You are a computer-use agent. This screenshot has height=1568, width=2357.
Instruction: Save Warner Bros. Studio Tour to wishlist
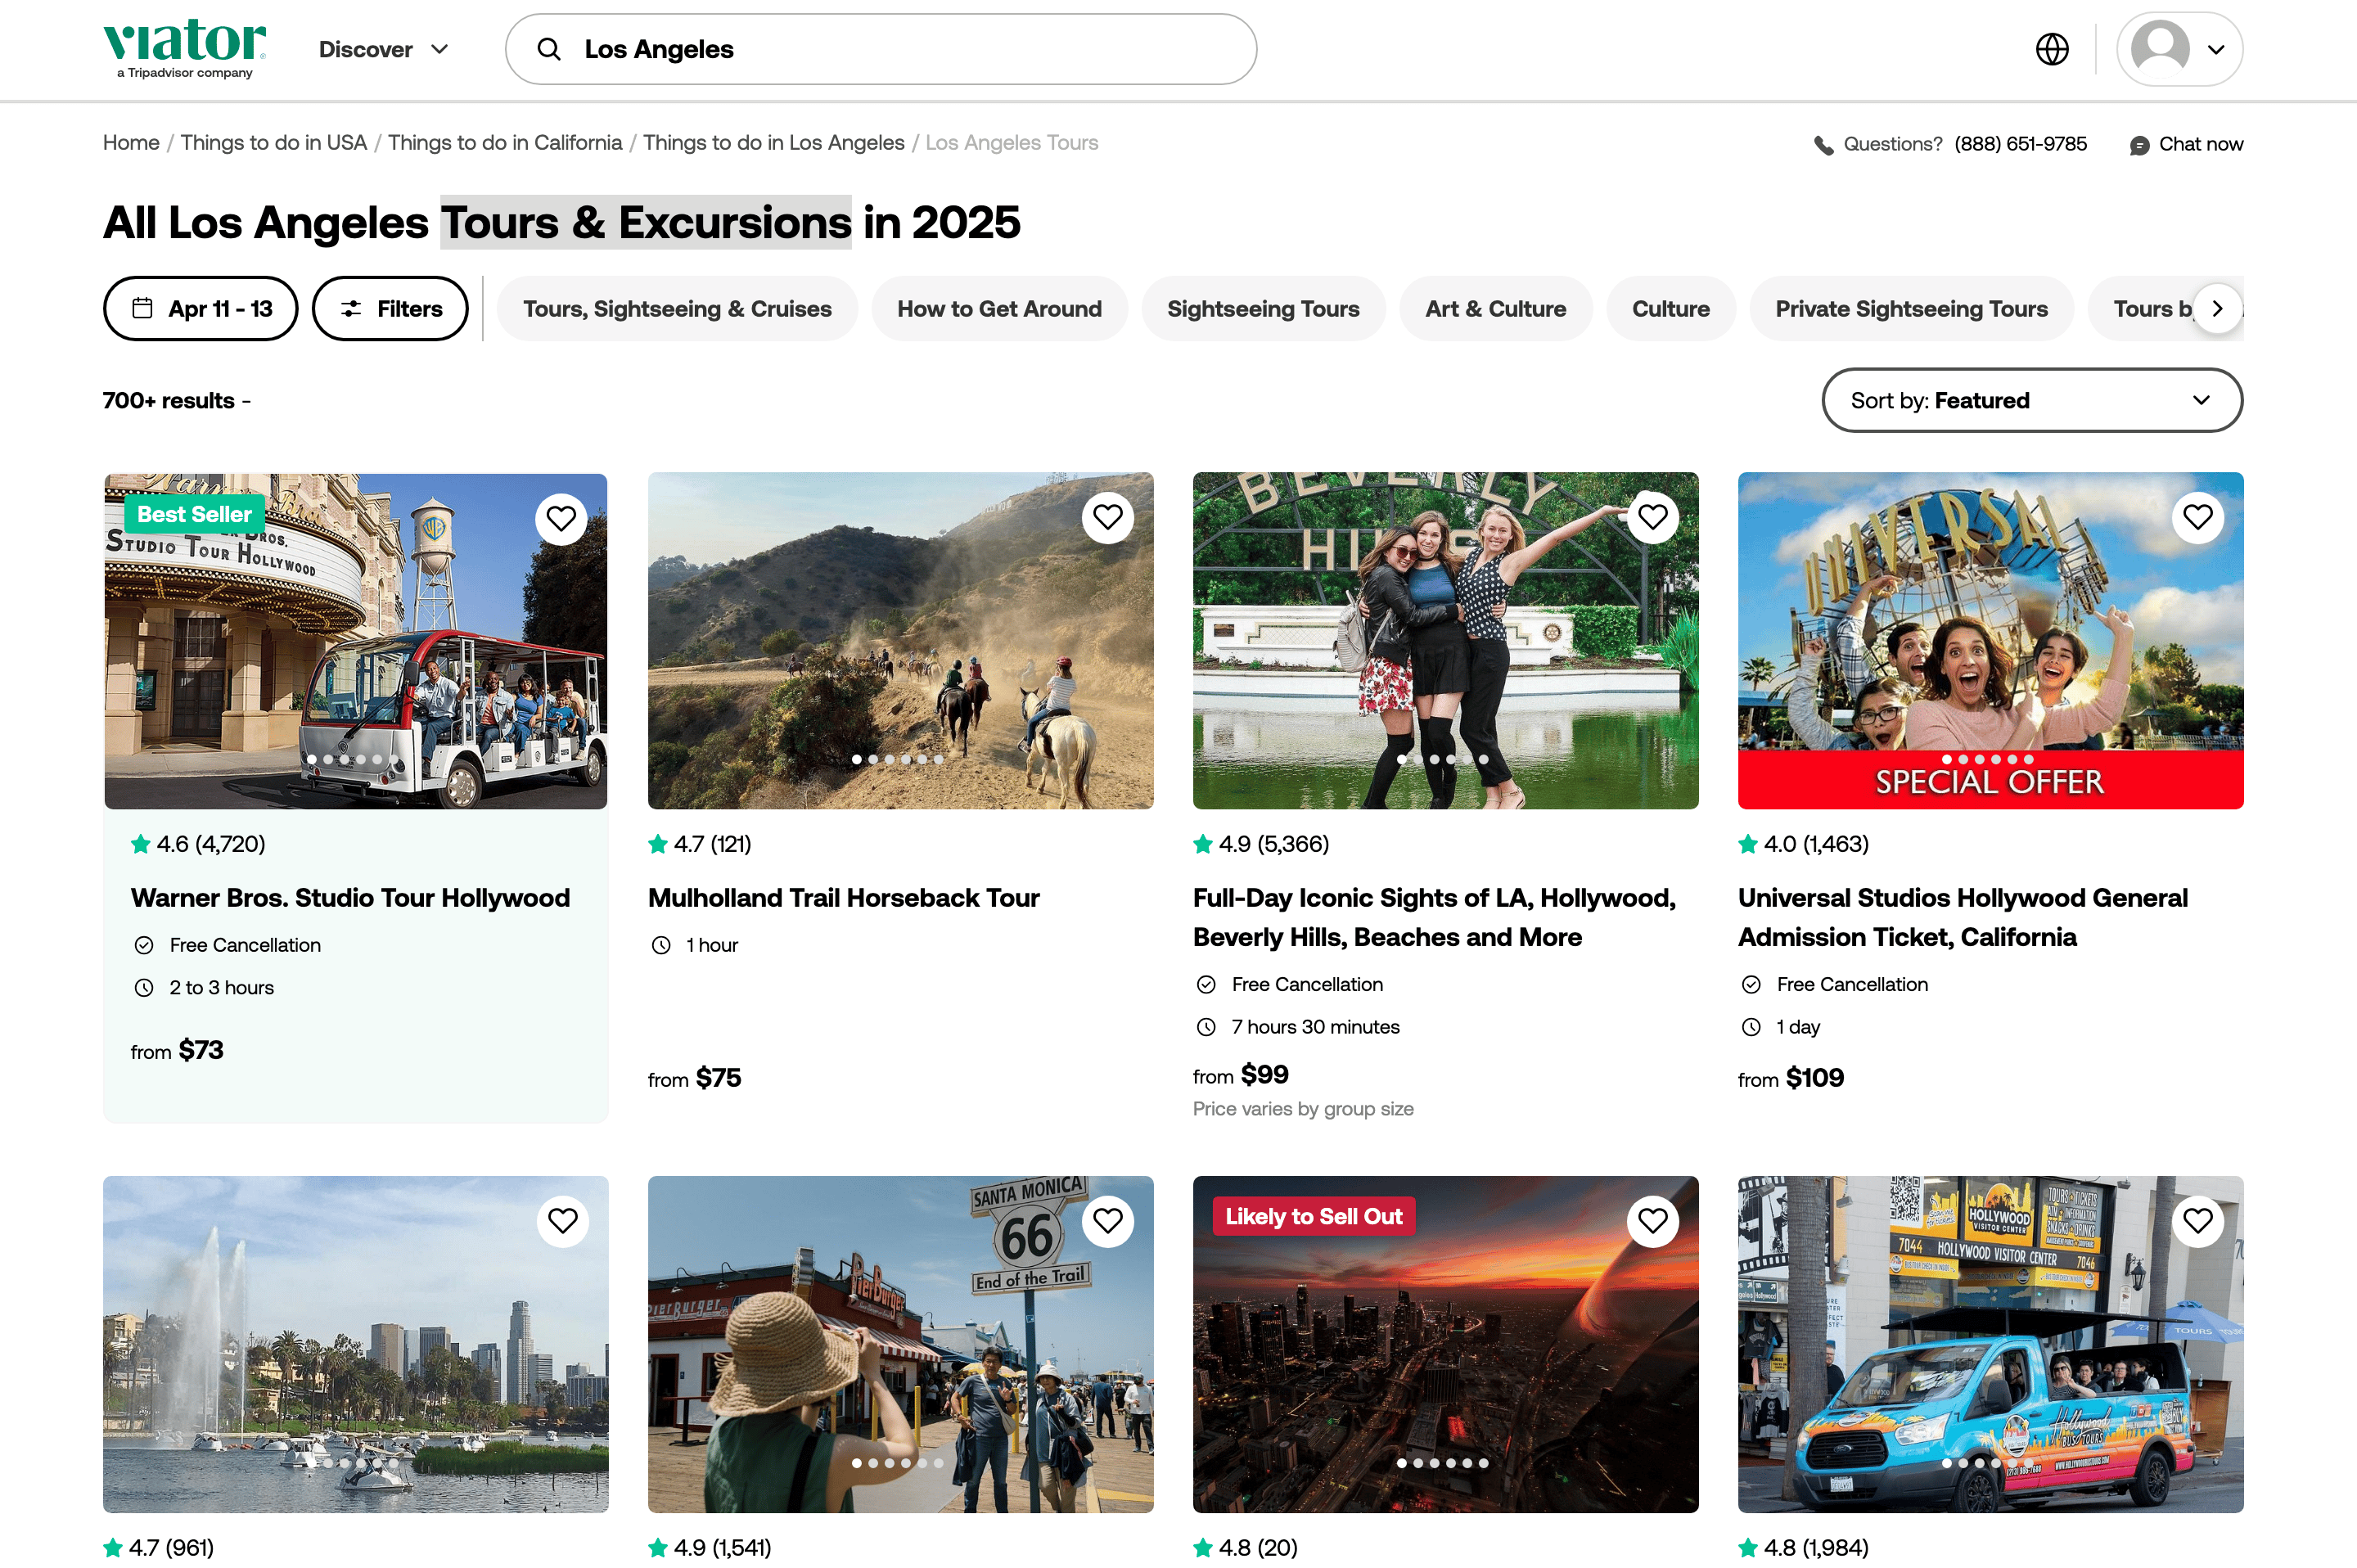pos(561,518)
